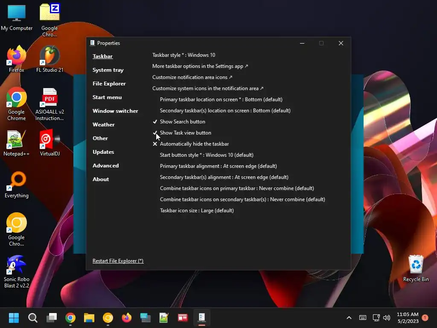Open the volume speaker tray icon

pos(387,318)
